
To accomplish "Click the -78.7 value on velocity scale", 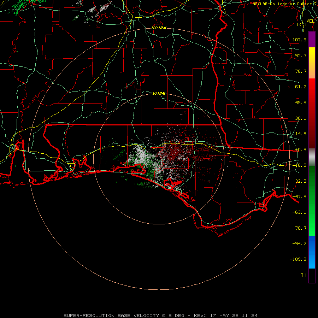I will (299, 228).
